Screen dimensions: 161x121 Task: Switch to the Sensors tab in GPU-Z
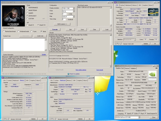(x=127, y=68)
